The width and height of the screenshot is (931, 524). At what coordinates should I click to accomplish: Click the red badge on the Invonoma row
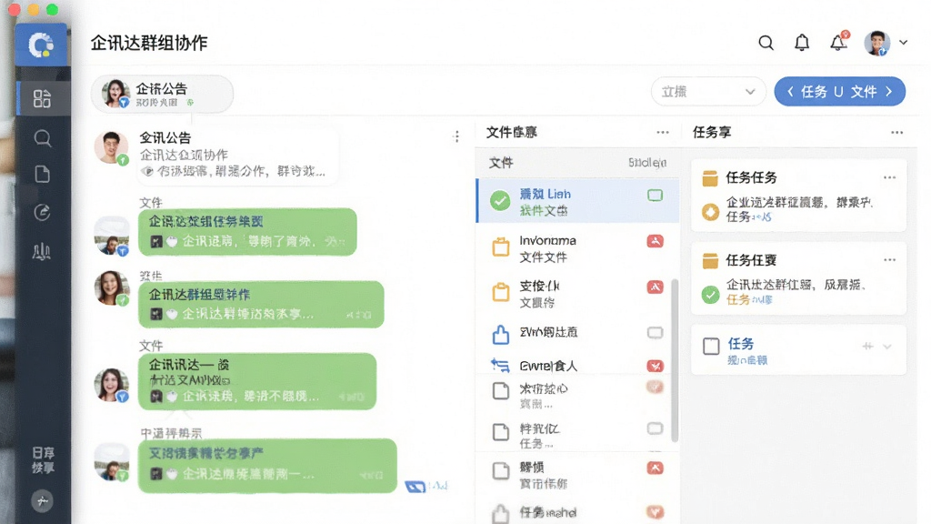click(655, 241)
